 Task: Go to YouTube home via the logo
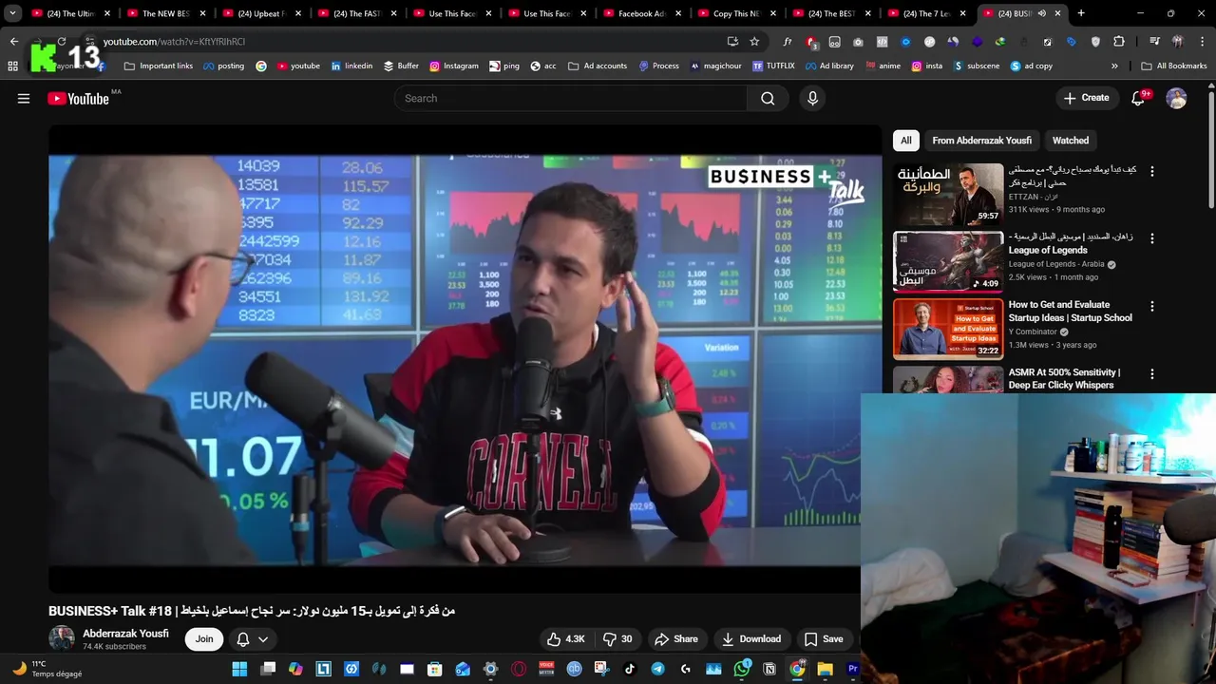[78, 99]
